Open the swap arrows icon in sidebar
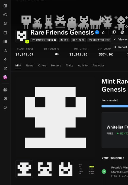Screen dimensions: 128x185 5,24
